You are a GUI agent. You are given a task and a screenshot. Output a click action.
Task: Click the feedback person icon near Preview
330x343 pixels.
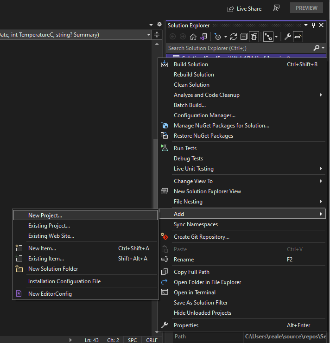point(276,8)
